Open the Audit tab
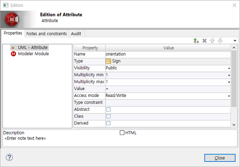 pos(76,33)
